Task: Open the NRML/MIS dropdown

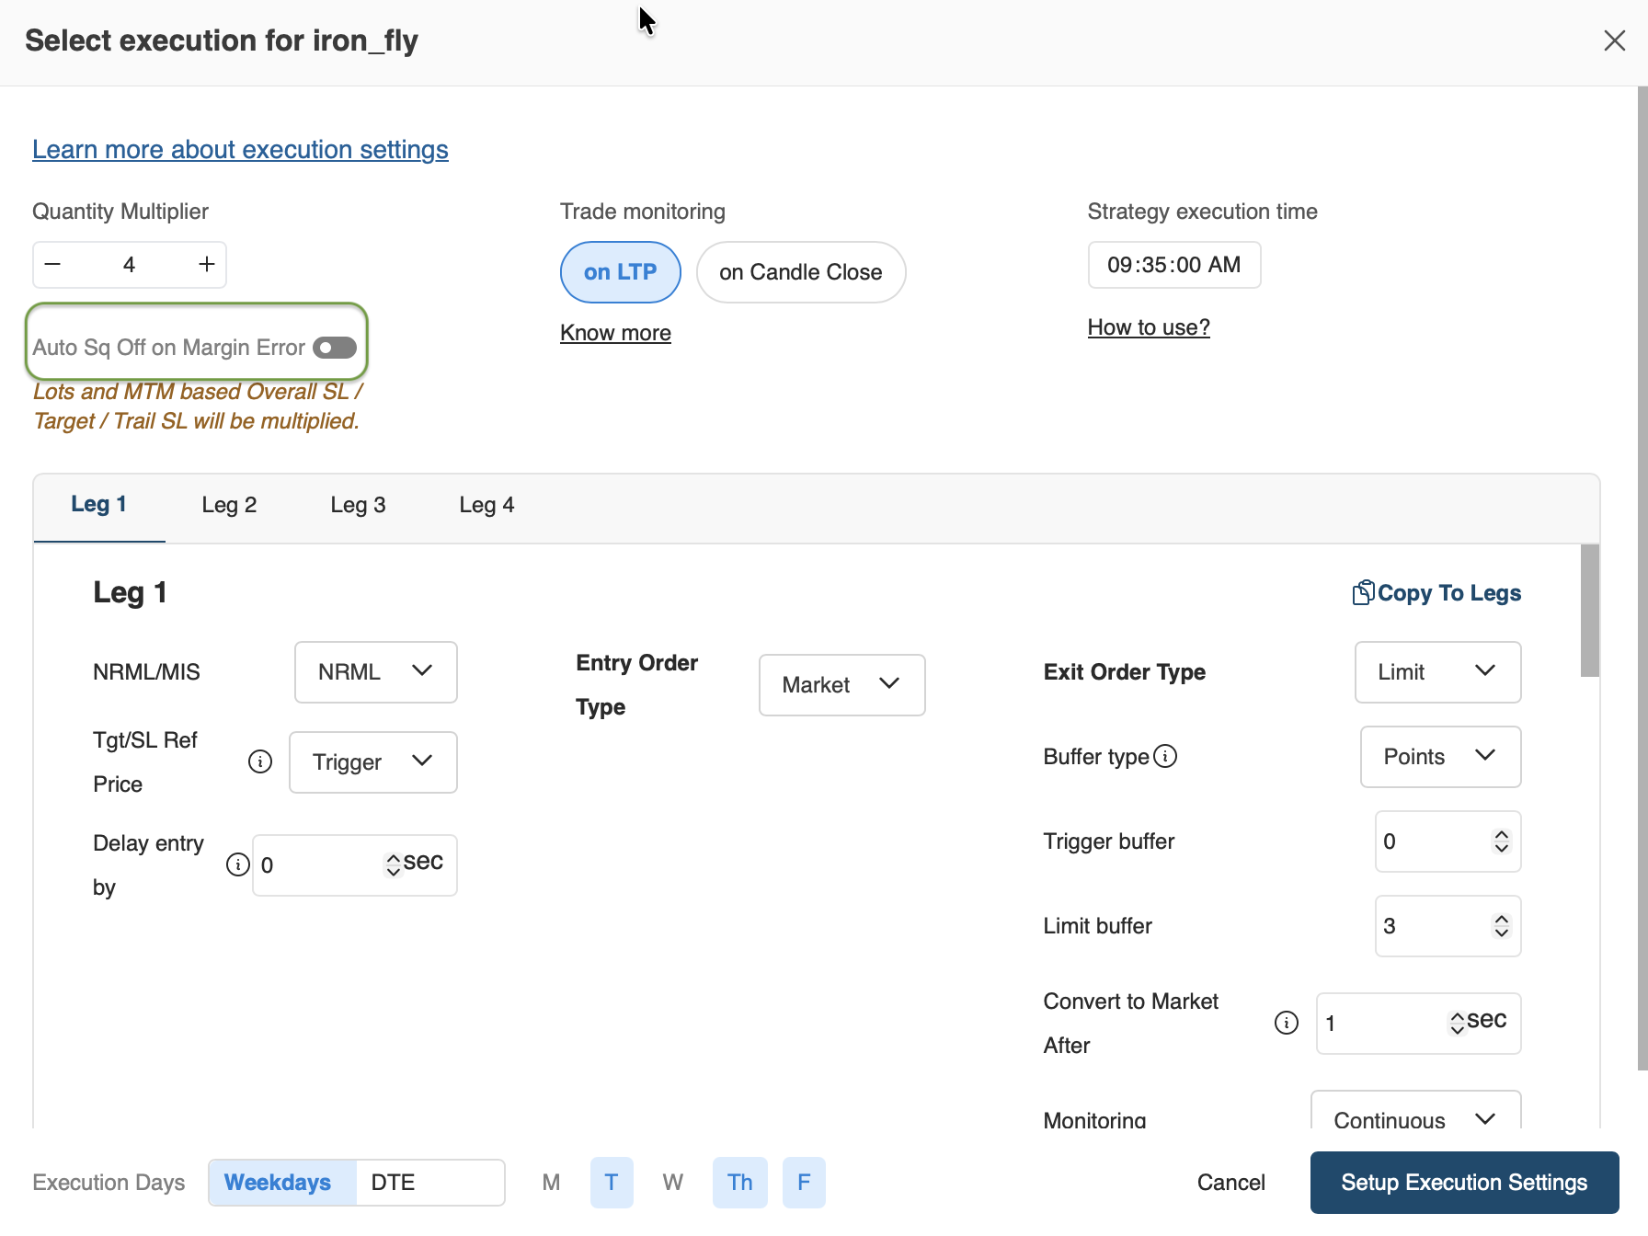Action: [375, 672]
